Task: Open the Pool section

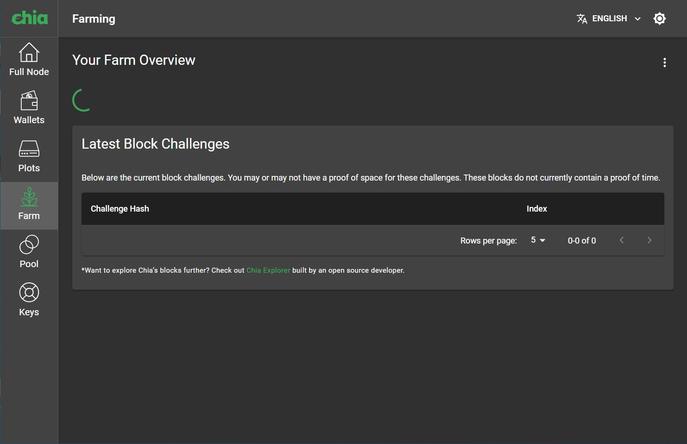Action: click(29, 252)
